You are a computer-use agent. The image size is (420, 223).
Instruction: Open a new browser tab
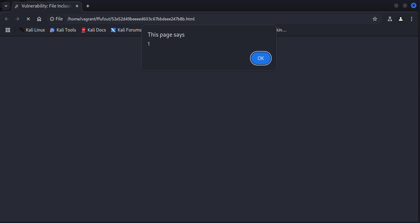88,6
